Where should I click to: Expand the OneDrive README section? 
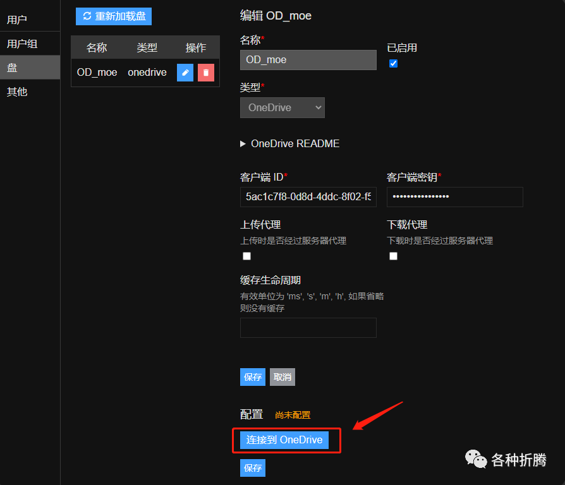pyautogui.click(x=290, y=143)
